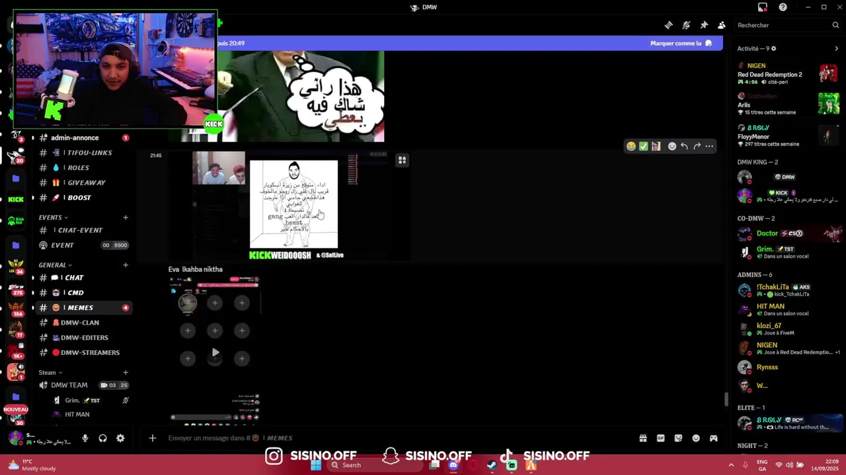Open the CHAT channel
This screenshot has height=475, width=846.
[83, 278]
